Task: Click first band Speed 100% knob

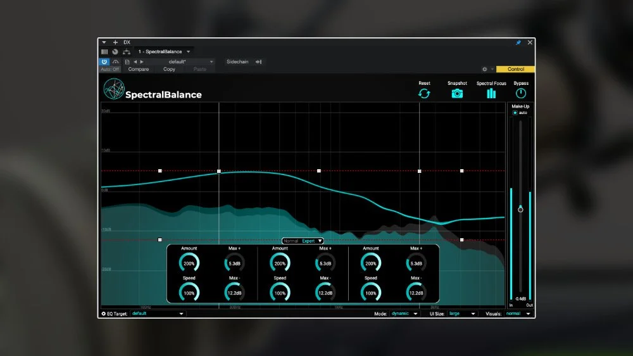Action: (x=189, y=293)
